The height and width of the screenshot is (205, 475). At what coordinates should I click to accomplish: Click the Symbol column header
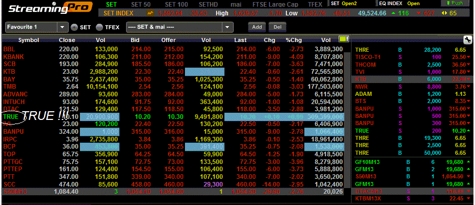29,40
